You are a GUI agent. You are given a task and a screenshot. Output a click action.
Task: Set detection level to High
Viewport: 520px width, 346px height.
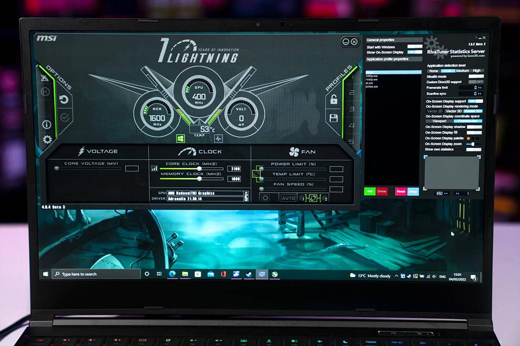point(477,70)
